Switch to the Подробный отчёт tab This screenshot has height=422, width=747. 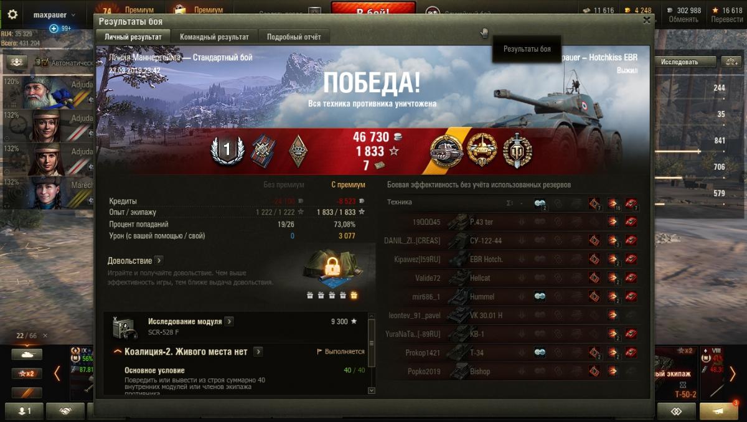point(294,37)
